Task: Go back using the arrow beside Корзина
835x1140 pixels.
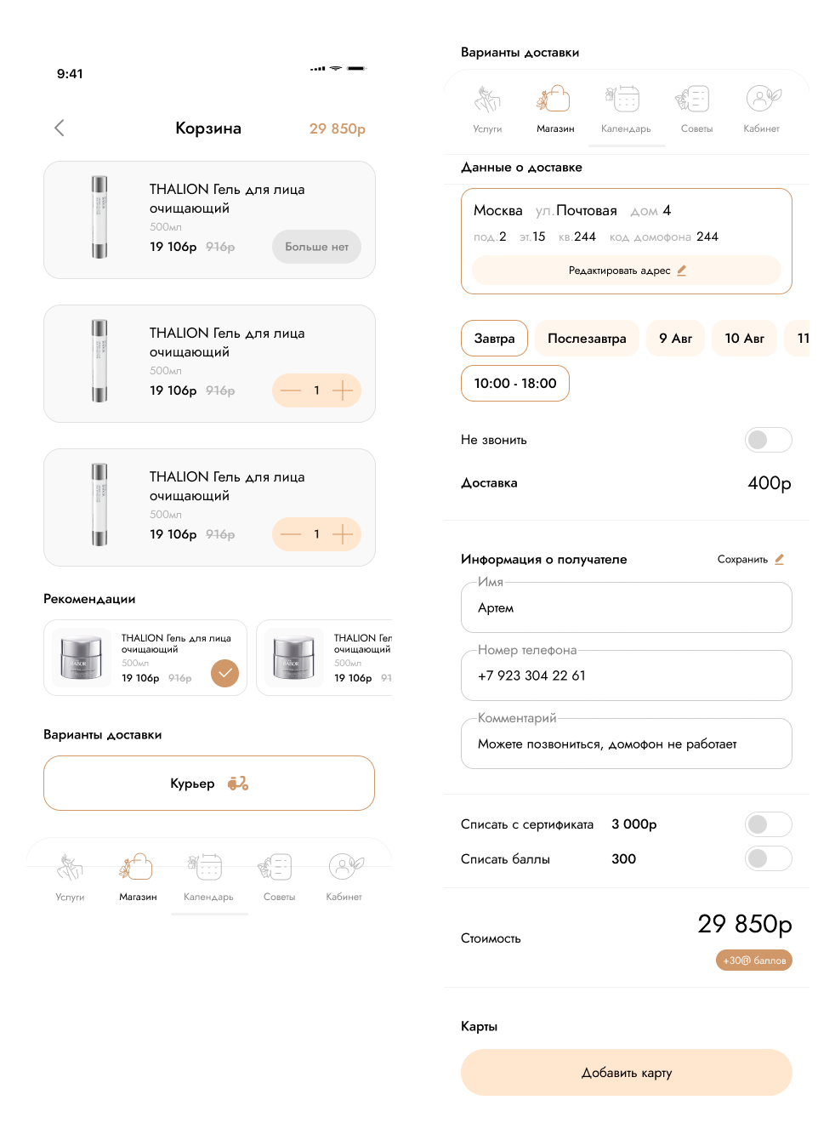Action: 60,128
